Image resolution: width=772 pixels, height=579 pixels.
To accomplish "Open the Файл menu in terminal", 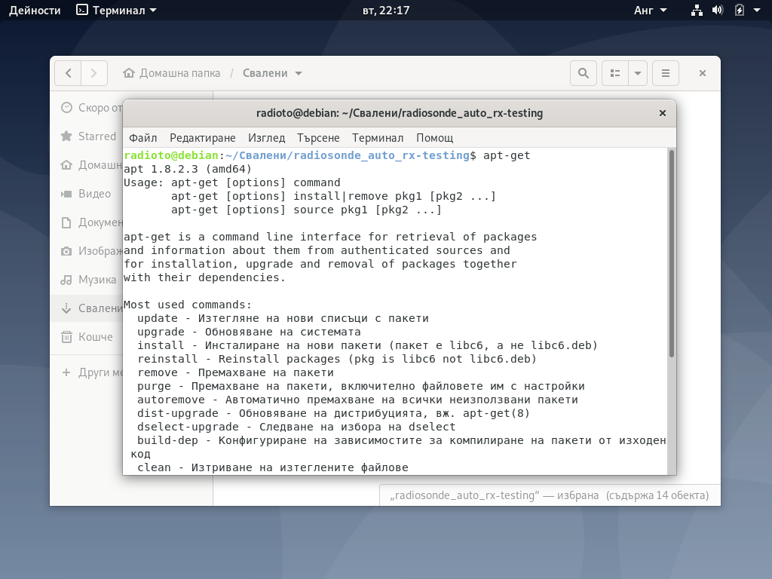I will pyautogui.click(x=142, y=138).
